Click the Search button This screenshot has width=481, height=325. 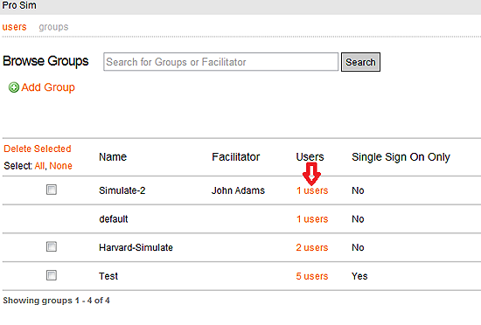(360, 62)
